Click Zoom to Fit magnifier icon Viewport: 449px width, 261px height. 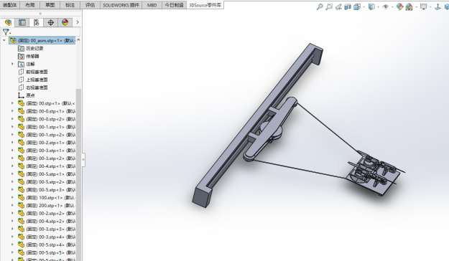(320, 6)
